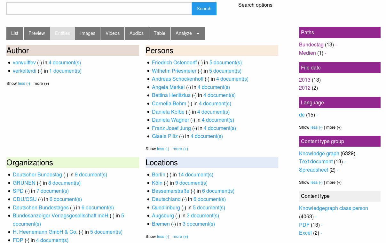The image size is (386, 243).
Task: Switch to the Preview tab
Action: 37,33
